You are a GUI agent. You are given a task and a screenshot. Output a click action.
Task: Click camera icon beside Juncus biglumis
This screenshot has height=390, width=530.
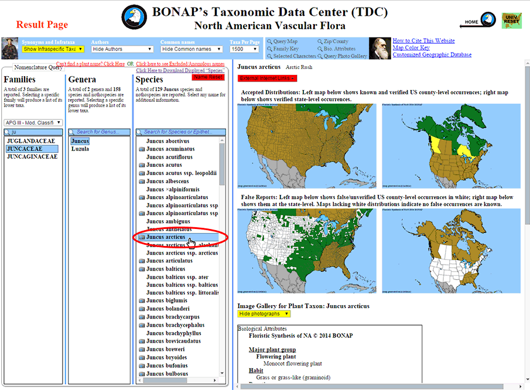[142, 300]
